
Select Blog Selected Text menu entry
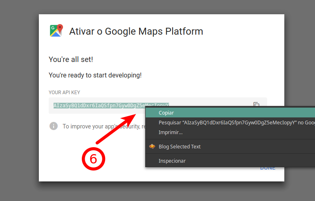[x=230, y=146]
